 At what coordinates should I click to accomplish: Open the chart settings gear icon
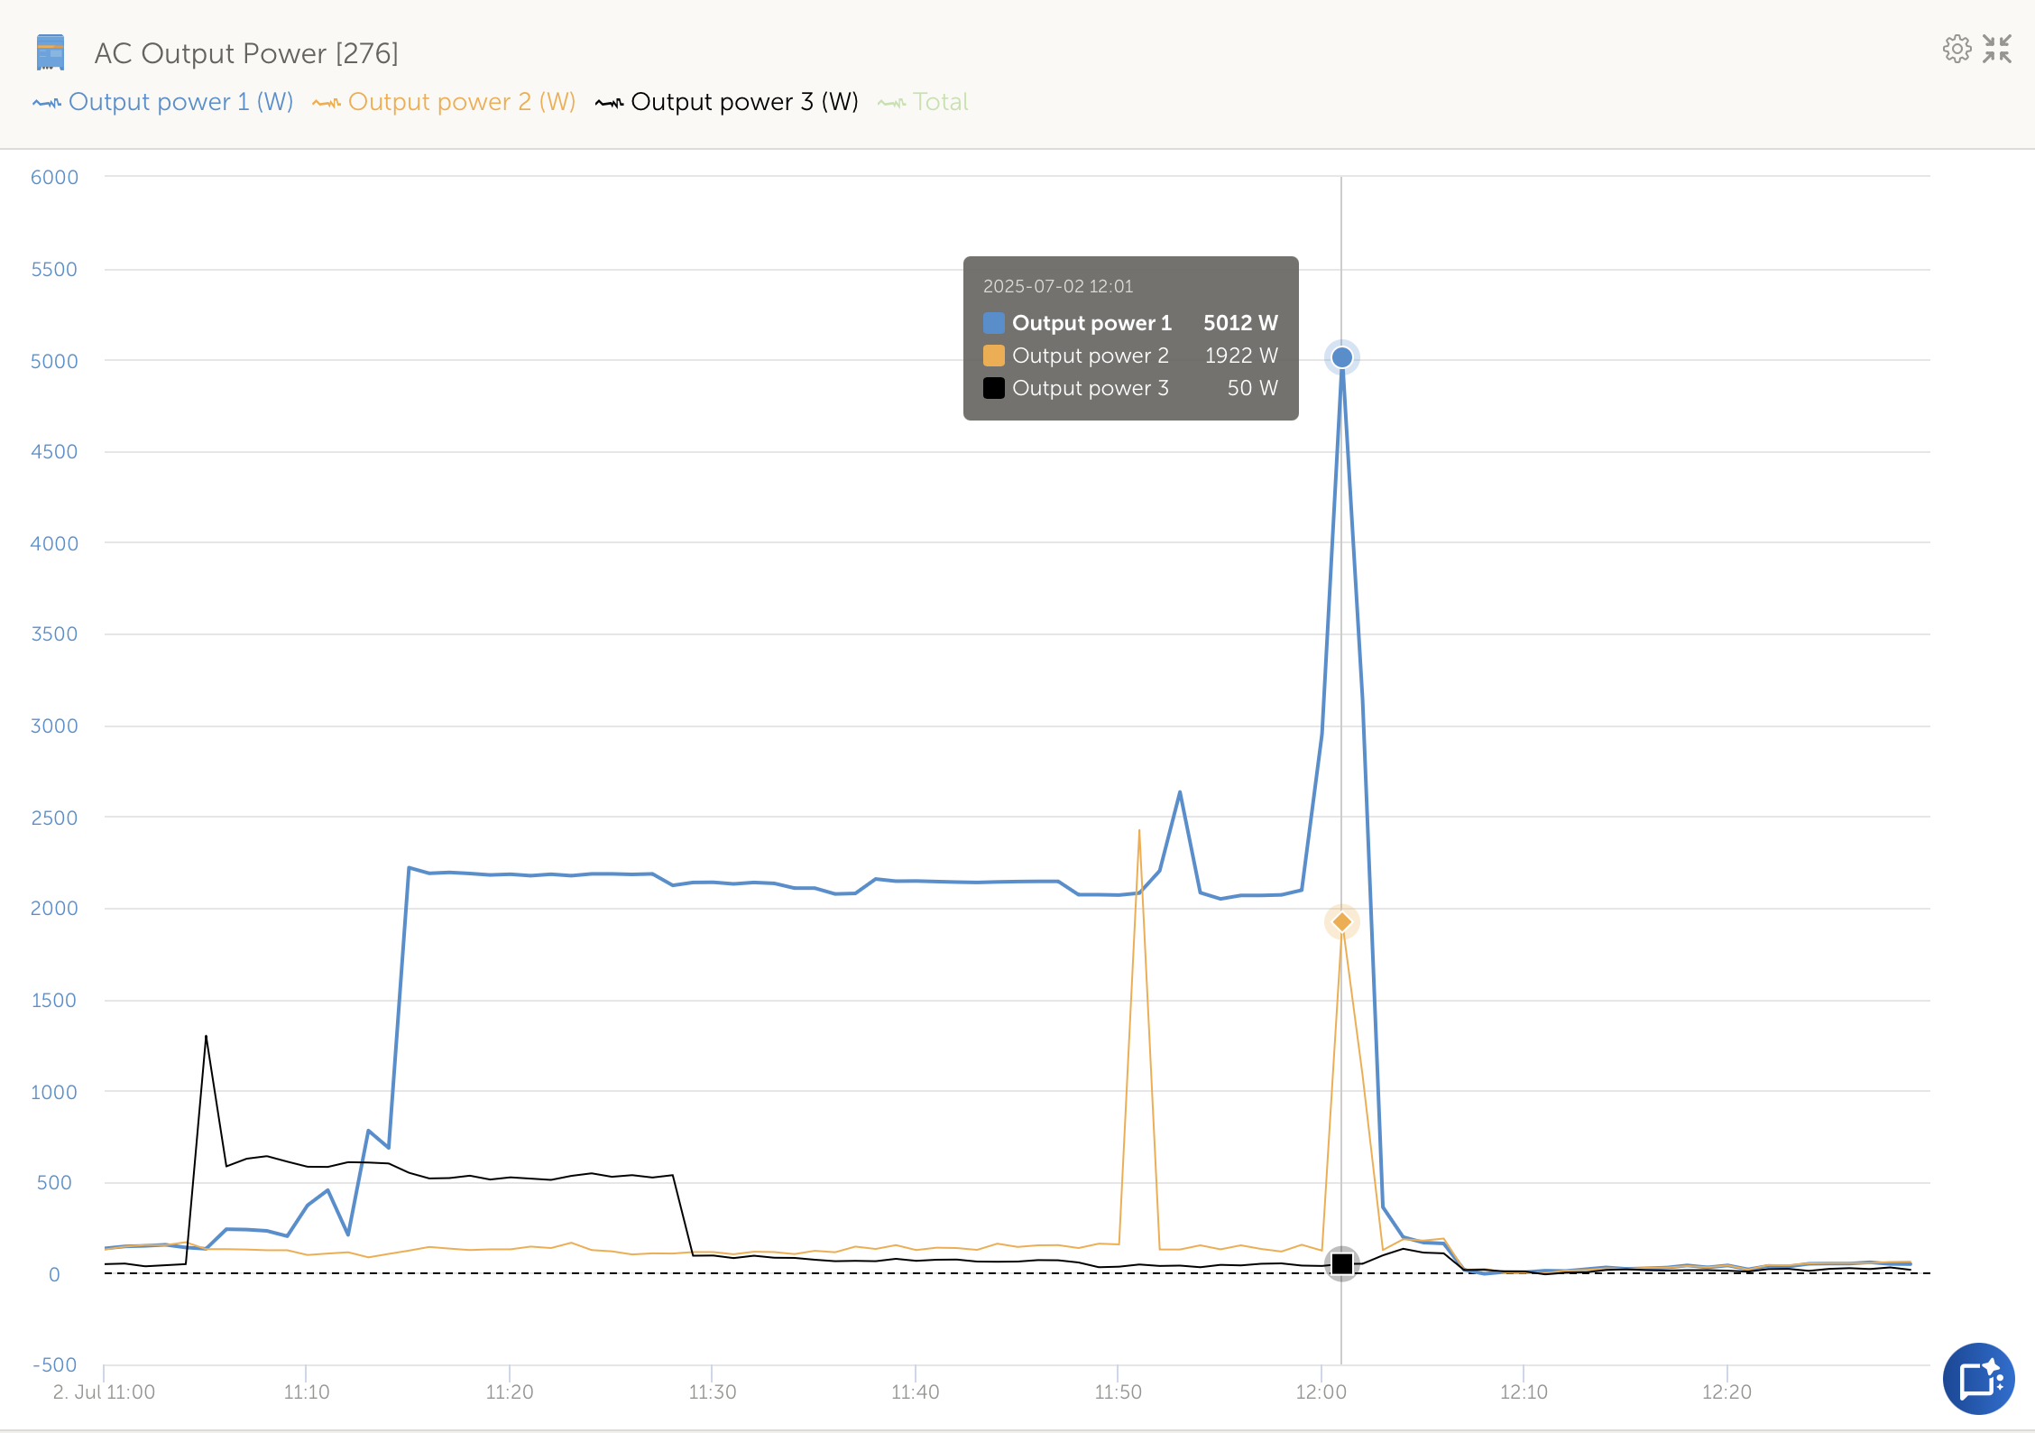[x=1957, y=49]
